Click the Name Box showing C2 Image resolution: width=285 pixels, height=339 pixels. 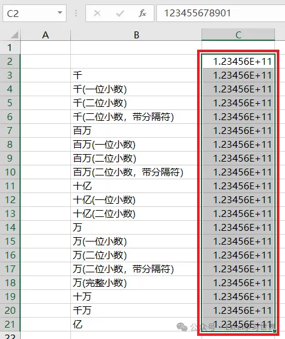pyautogui.click(x=35, y=13)
